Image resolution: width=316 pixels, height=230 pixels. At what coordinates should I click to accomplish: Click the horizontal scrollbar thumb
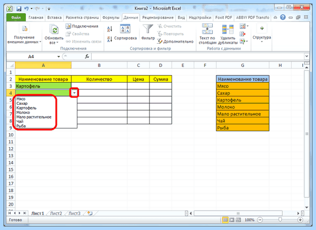(x=238, y=213)
